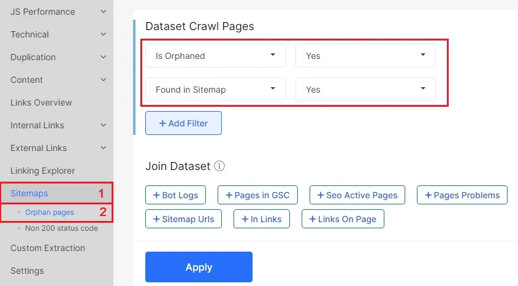The height and width of the screenshot is (286, 518).
Task: Select Non 200 status code sub-item
Action: [61, 228]
